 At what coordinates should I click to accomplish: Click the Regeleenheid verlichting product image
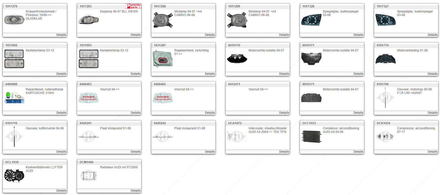point(163,59)
